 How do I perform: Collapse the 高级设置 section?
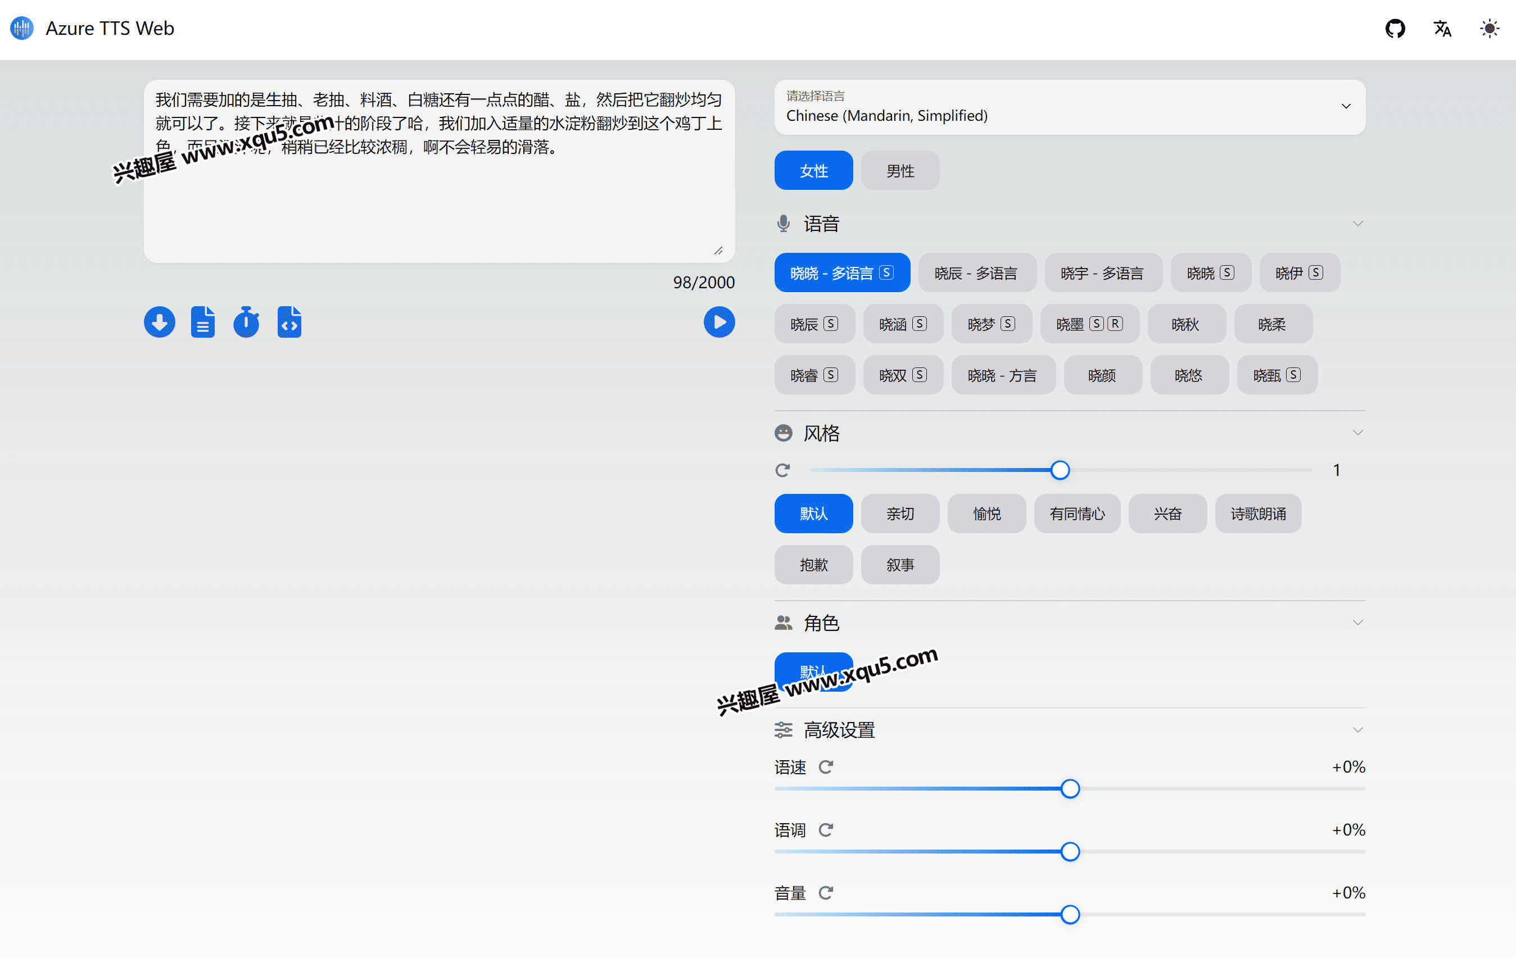tap(1358, 730)
